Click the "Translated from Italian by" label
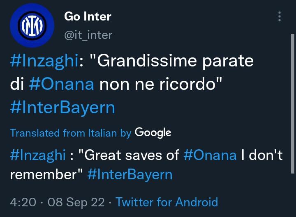The width and height of the screenshot is (296, 217). click(70, 133)
